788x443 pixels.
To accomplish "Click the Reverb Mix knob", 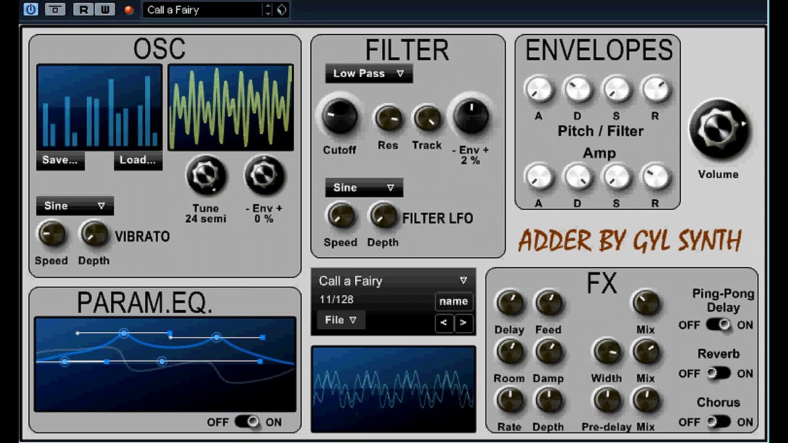I will 645,352.
